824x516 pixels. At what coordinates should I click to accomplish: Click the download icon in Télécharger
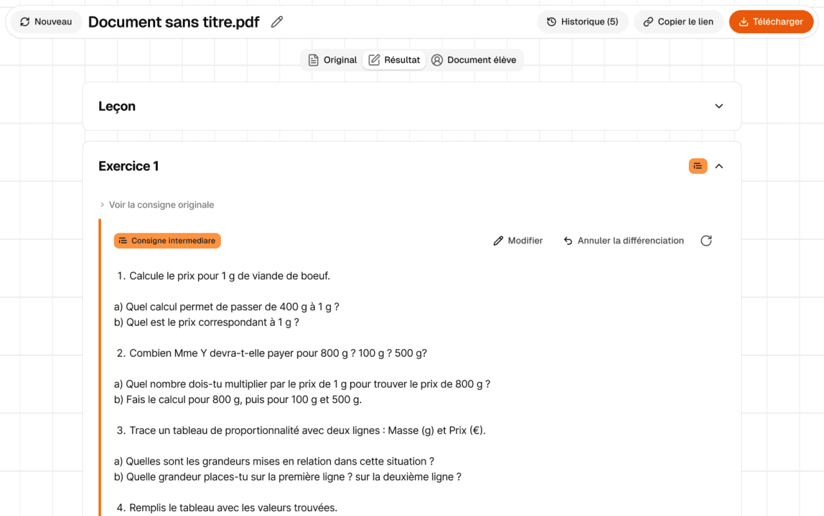[743, 22]
